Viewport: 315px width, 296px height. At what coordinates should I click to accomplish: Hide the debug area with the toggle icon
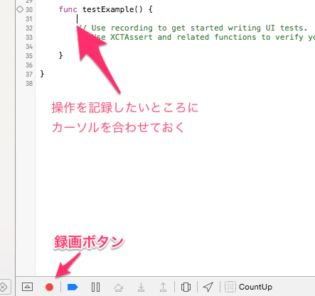27,287
